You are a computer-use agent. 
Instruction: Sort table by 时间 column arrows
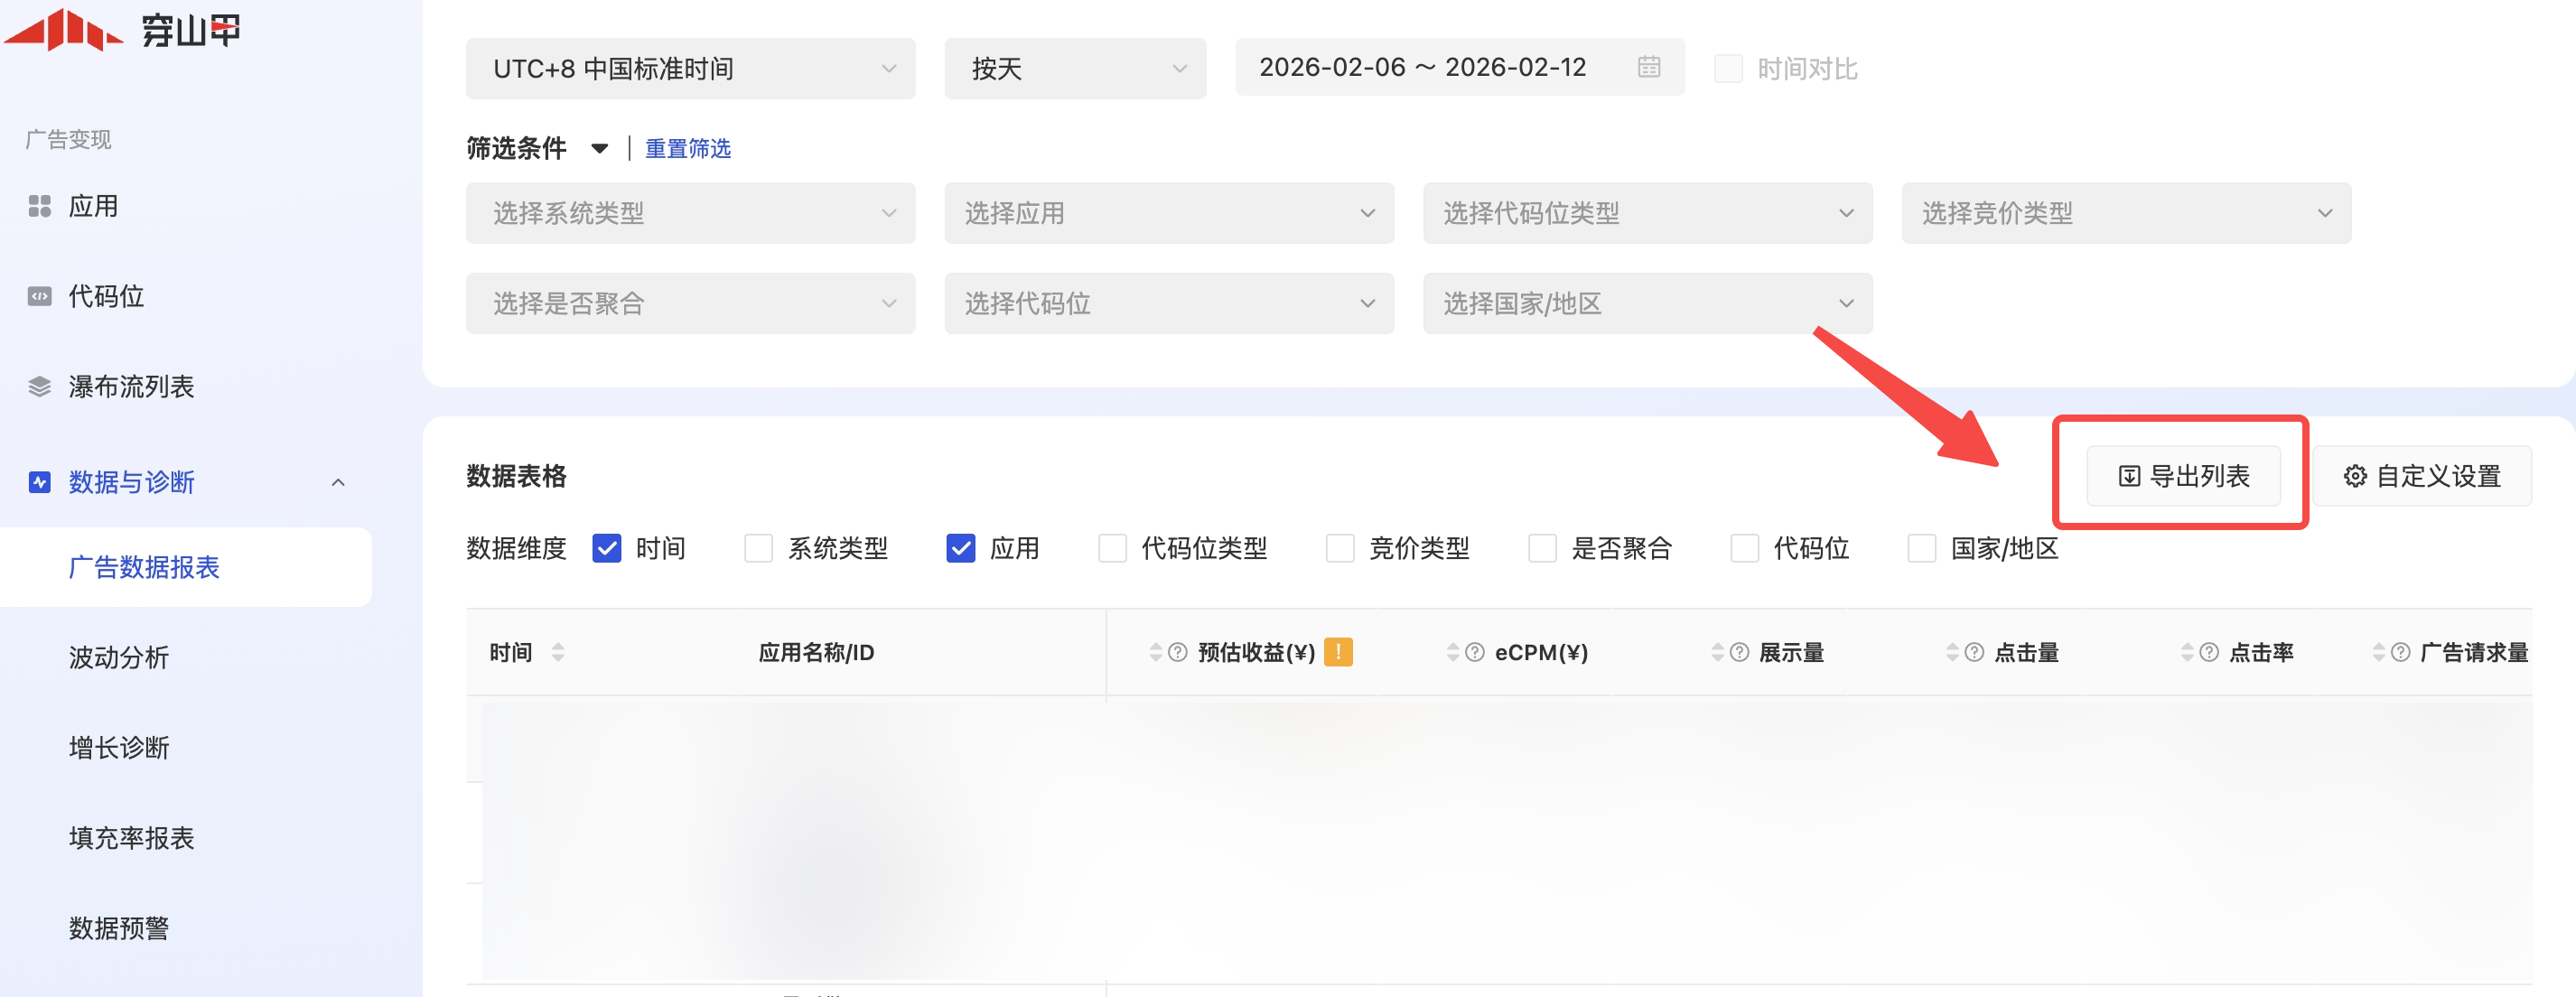click(x=558, y=652)
